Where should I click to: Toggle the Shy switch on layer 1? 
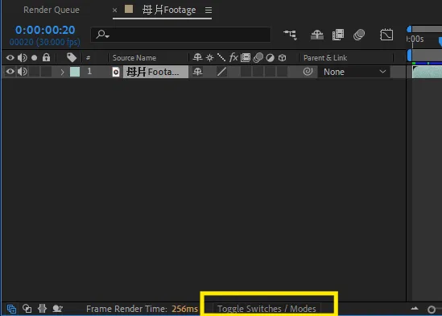coord(197,72)
